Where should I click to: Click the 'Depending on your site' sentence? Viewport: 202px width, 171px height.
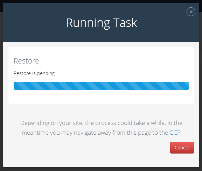coord(101,123)
